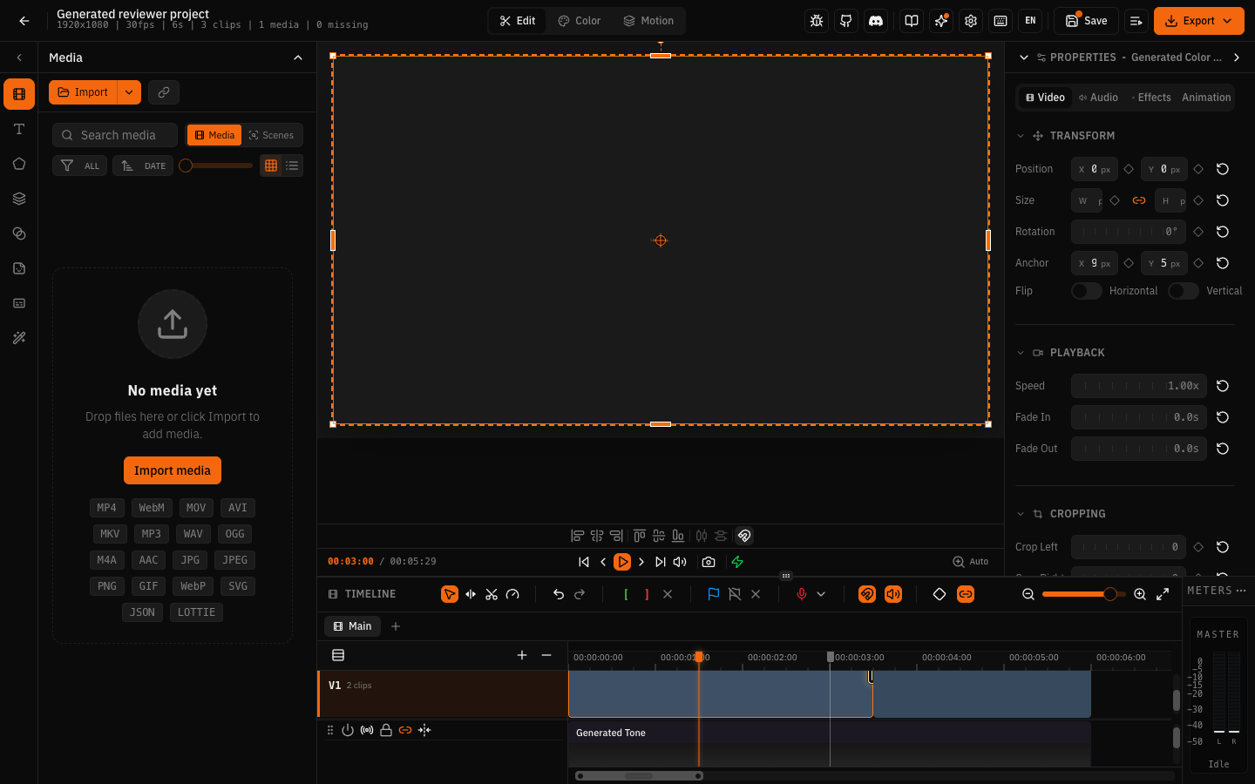Set preview zoom to Auto
The width and height of the screenshot is (1255, 784).
pos(971,562)
